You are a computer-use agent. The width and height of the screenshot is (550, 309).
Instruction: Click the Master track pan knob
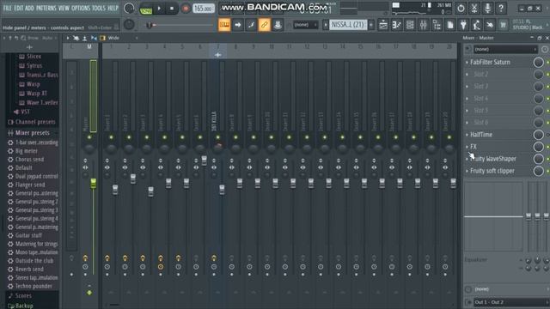[89, 148]
